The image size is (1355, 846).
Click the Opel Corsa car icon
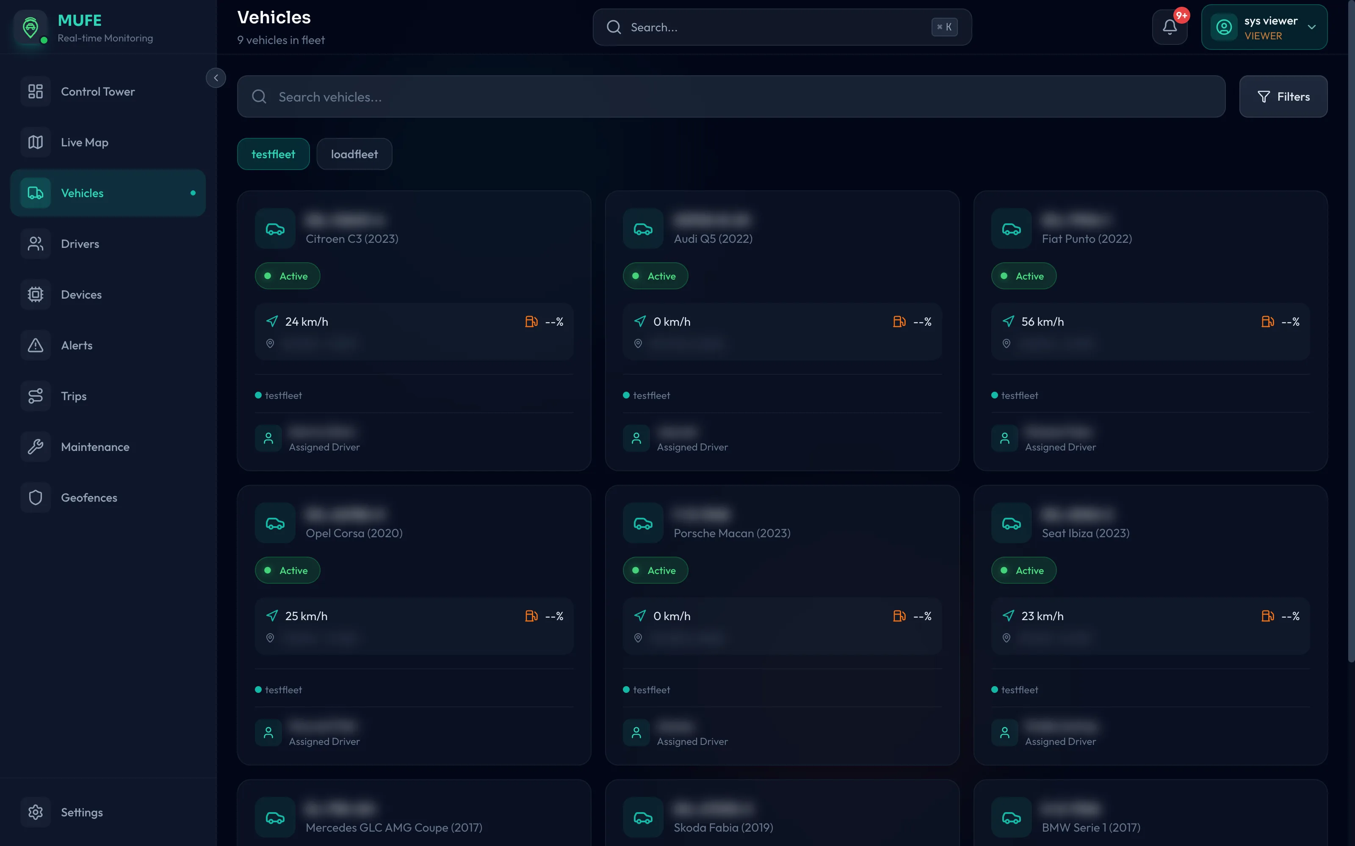pyautogui.click(x=275, y=523)
